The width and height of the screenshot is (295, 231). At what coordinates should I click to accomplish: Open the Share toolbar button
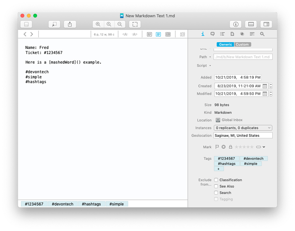click(x=70, y=24)
